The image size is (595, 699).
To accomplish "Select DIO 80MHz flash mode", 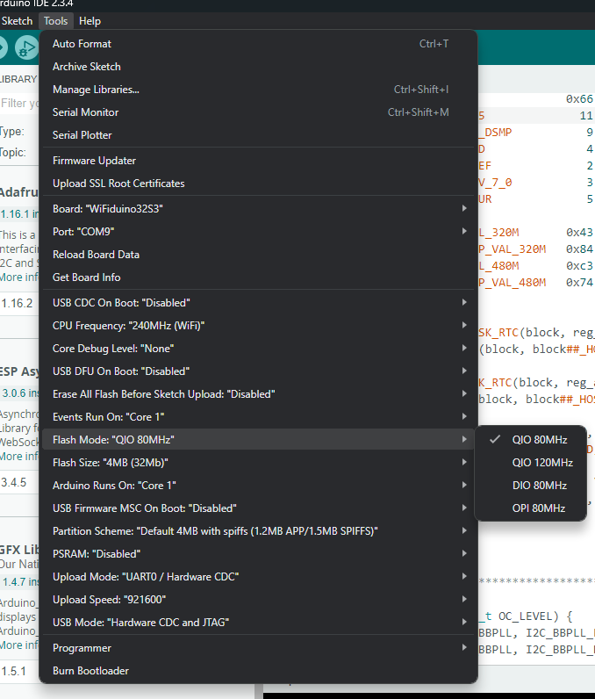I will (530, 485).
